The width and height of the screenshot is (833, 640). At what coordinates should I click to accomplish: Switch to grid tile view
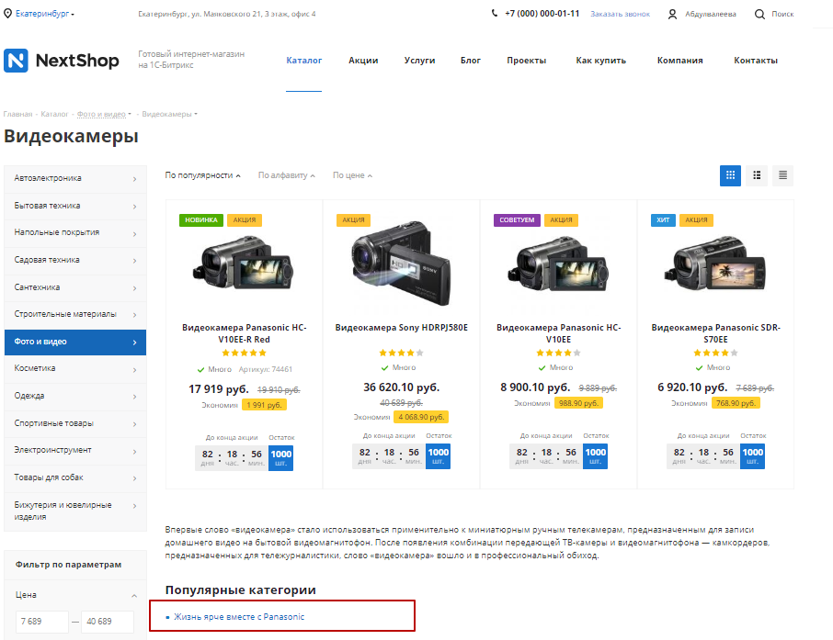pyautogui.click(x=730, y=175)
